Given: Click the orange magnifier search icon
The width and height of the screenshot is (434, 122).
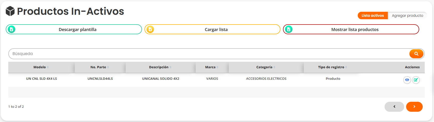Looking at the screenshot, I should [x=416, y=54].
